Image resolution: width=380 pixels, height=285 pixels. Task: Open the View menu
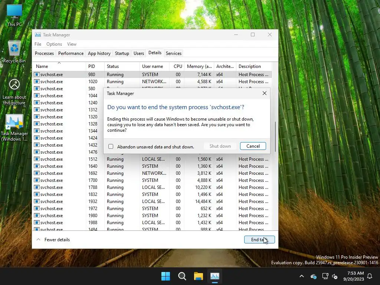[72, 44]
